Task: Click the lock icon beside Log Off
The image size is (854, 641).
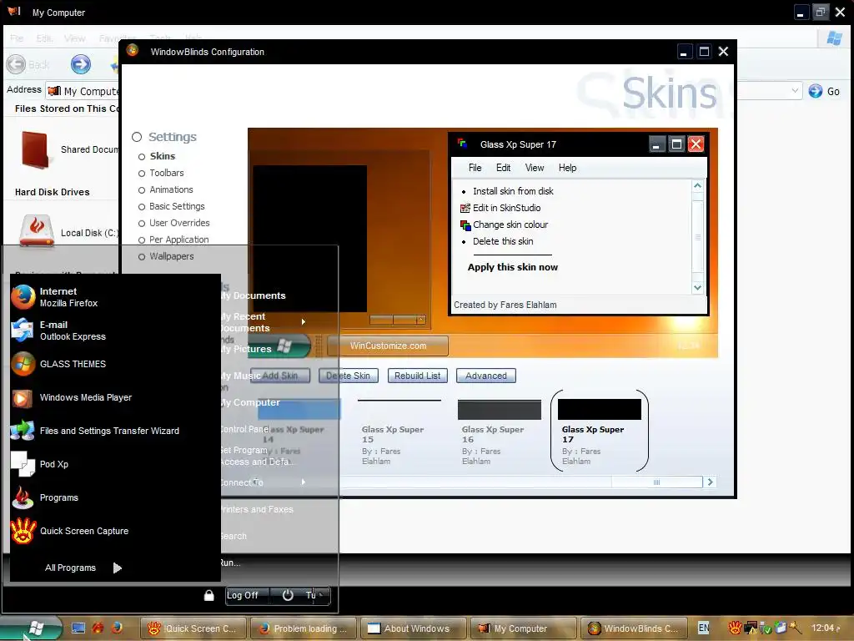Action: pos(209,595)
